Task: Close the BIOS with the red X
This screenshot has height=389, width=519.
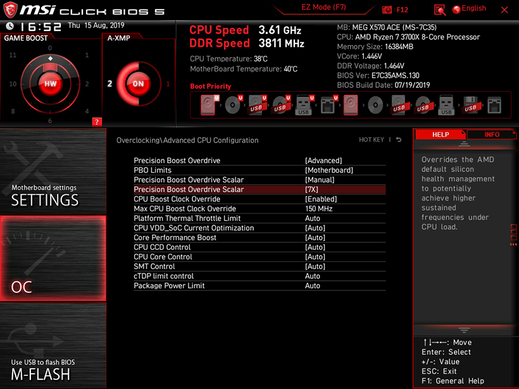Action: click(504, 9)
